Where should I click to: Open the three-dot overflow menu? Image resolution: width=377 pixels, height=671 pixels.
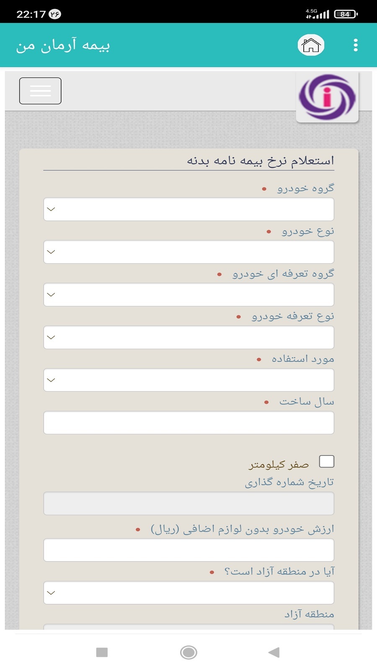[355, 44]
